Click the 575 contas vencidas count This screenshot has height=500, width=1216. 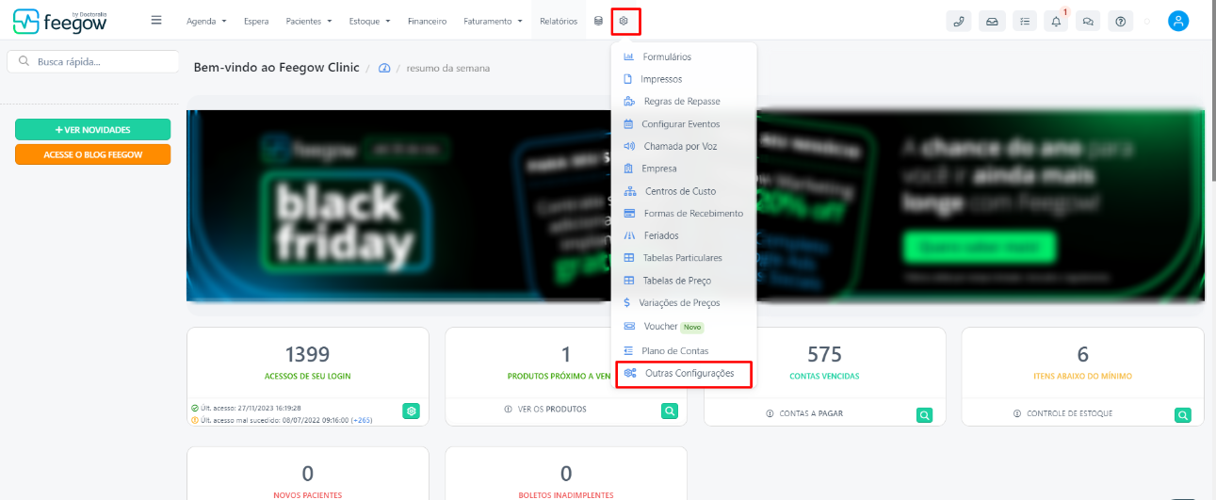click(824, 355)
